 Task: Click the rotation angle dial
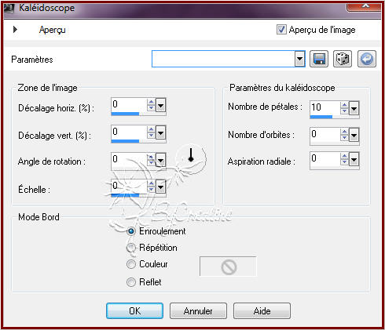pos(191,158)
